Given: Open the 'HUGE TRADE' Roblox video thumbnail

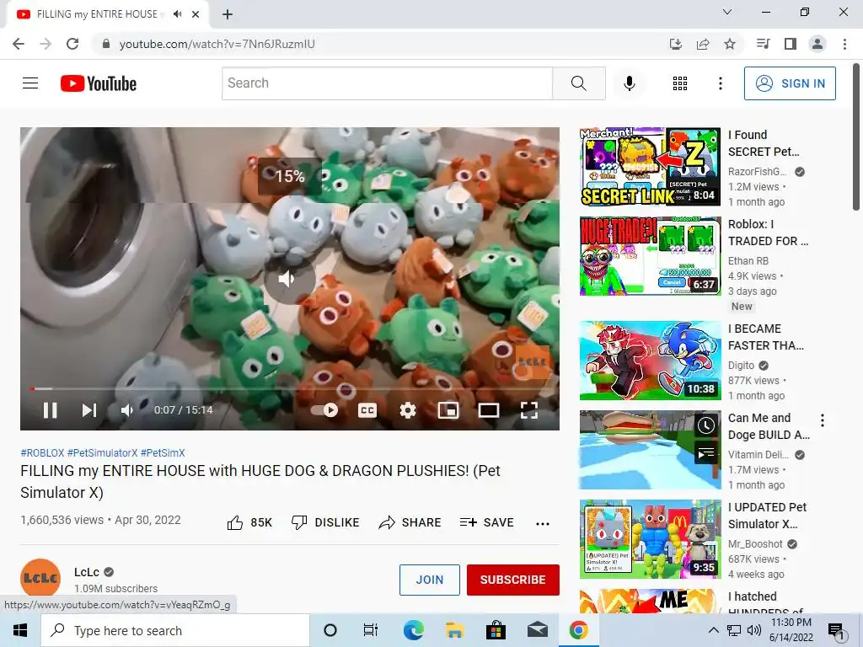Looking at the screenshot, I should pyautogui.click(x=650, y=256).
